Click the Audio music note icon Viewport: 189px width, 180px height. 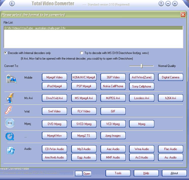[11, 151]
